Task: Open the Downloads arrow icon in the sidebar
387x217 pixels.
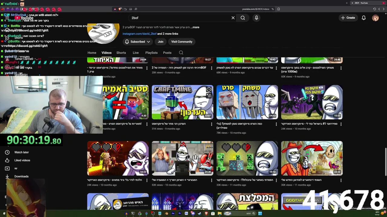Action: click(7, 177)
